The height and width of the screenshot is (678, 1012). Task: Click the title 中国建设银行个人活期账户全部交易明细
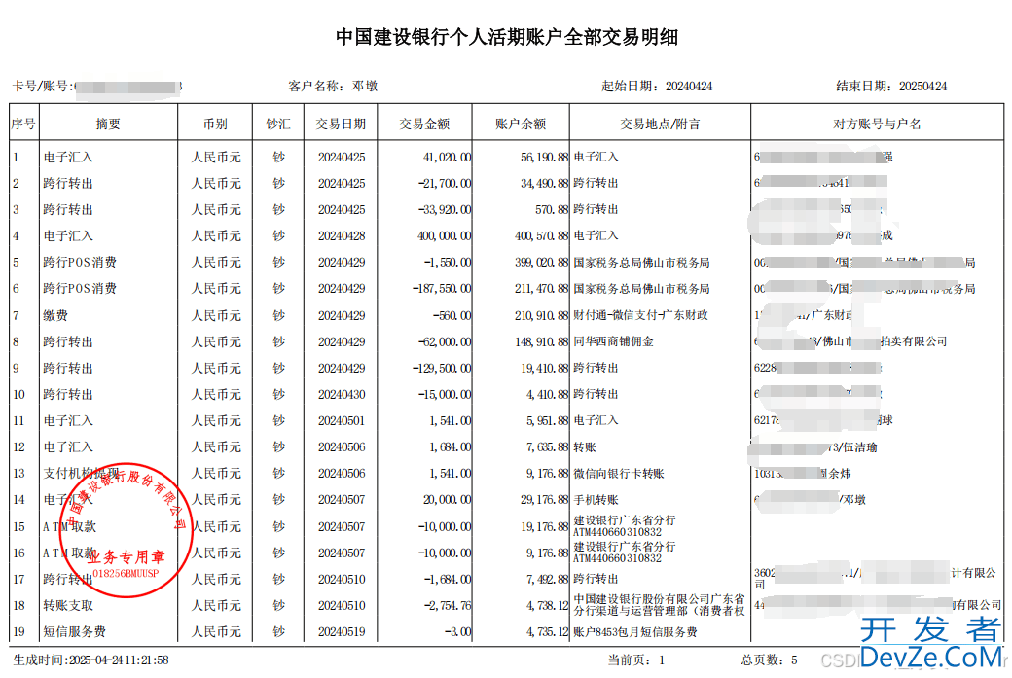pyautogui.click(x=507, y=37)
